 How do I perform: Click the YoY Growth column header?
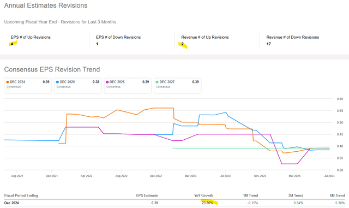tap(203, 195)
